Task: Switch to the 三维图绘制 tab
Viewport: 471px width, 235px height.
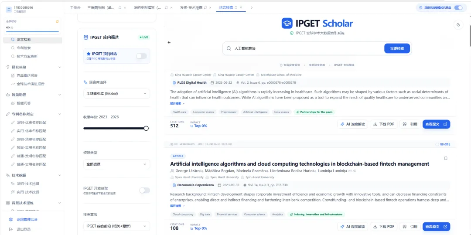Action: 101,7
